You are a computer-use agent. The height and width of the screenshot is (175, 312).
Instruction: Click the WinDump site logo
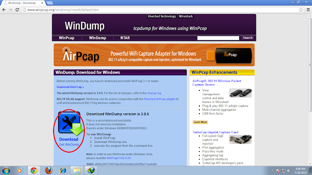[x=84, y=26]
